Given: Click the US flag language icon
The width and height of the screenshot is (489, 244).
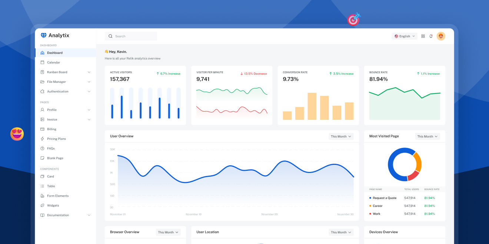Looking at the screenshot, I should [x=396, y=36].
